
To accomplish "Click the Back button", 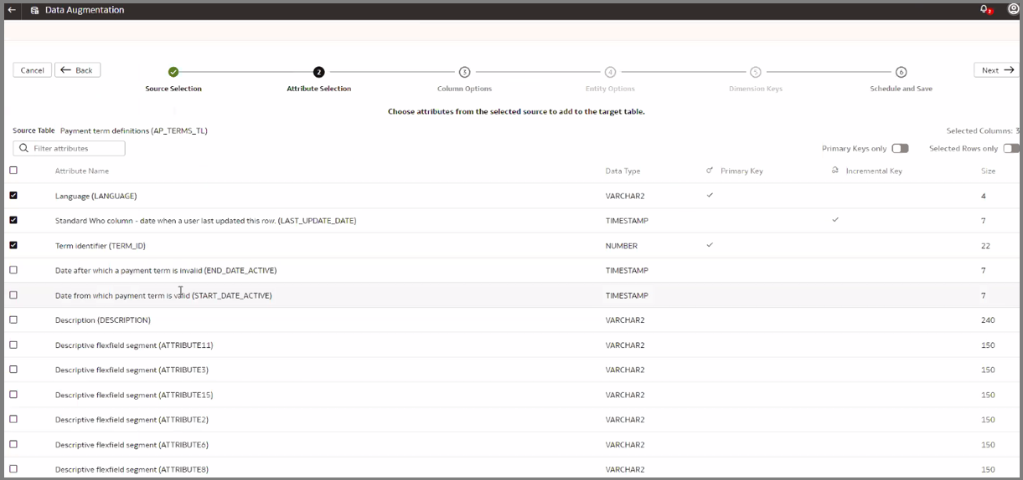I will pos(78,70).
